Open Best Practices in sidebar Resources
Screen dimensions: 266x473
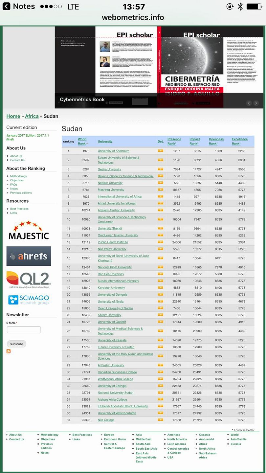point(19,209)
